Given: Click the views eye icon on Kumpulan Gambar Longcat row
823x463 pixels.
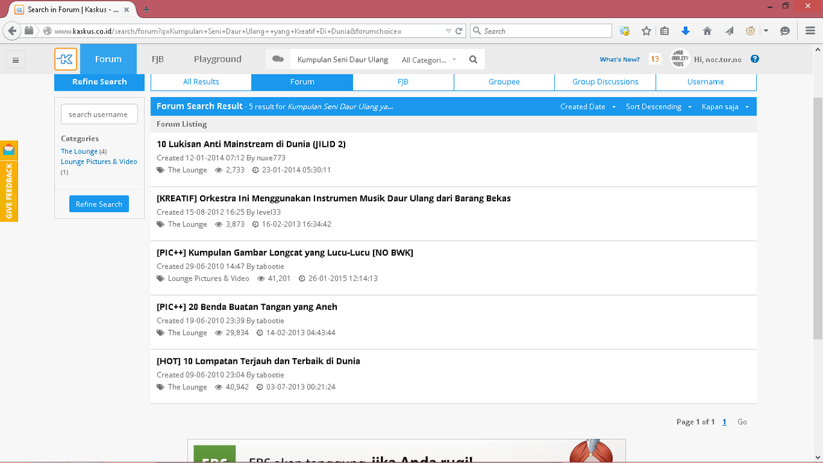Looking at the screenshot, I should pos(261,279).
